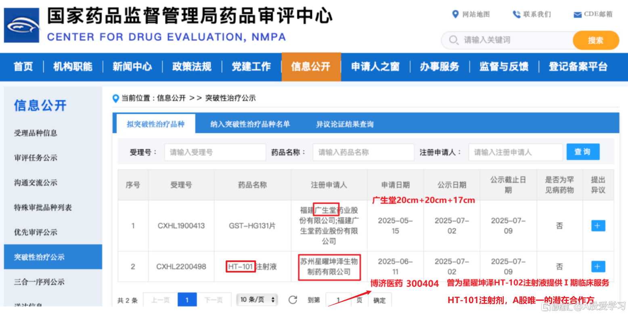This screenshot has height=314, width=628.
Task: Open CDE邮箱 link
Action: click(599, 14)
